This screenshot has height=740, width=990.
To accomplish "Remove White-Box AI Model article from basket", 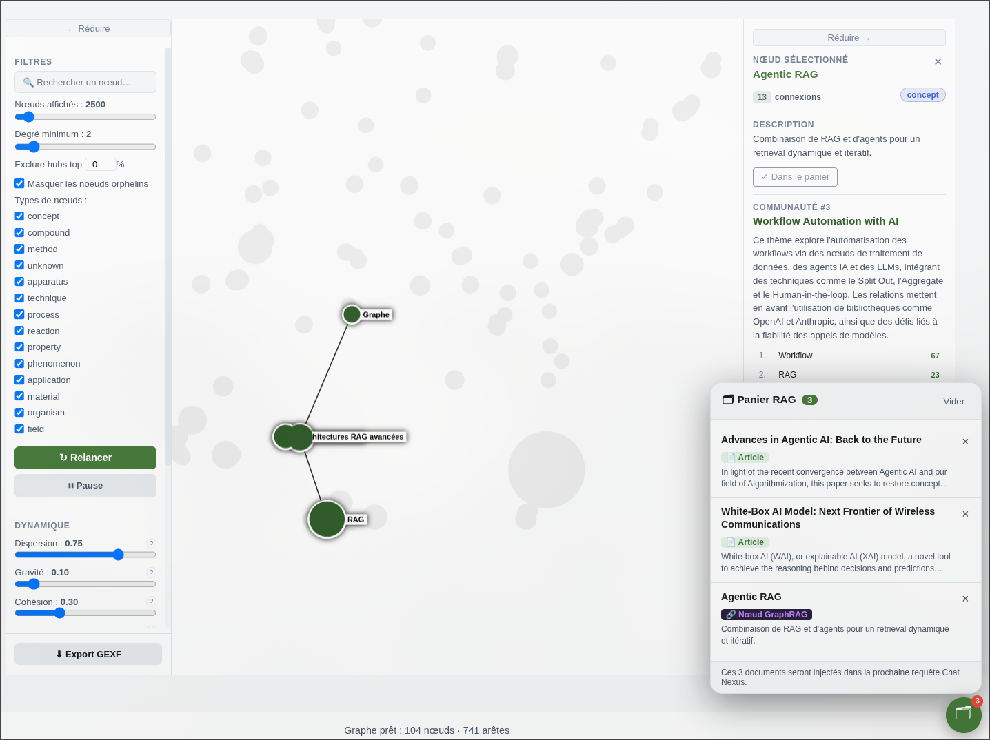I will point(965,514).
